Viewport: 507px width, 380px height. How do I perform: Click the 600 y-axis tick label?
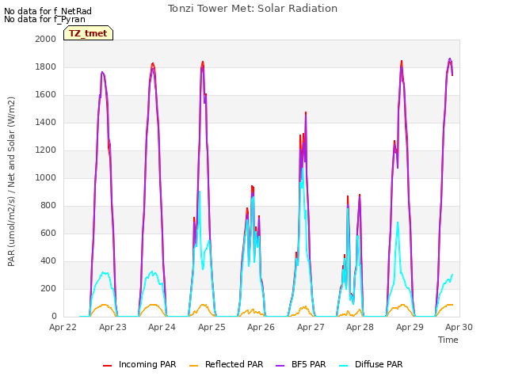48,234
